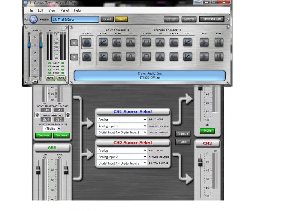Image resolution: width=281 pixels, height=211 pixels.
Task: Click Crown Audio IT4000-Offline banner
Action: (149, 76)
